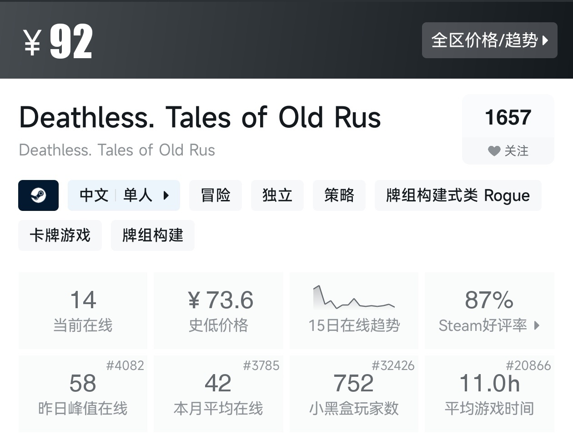The width and height of the screenshot is (573, 435).
Task: Click the Steam platform icon
Action: 38,195
